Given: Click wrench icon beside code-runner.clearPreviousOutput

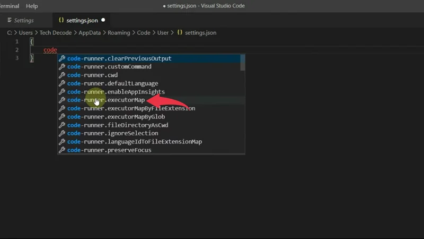Looking at the screenshot, I should pyautogui.click(x=62, y=58).
